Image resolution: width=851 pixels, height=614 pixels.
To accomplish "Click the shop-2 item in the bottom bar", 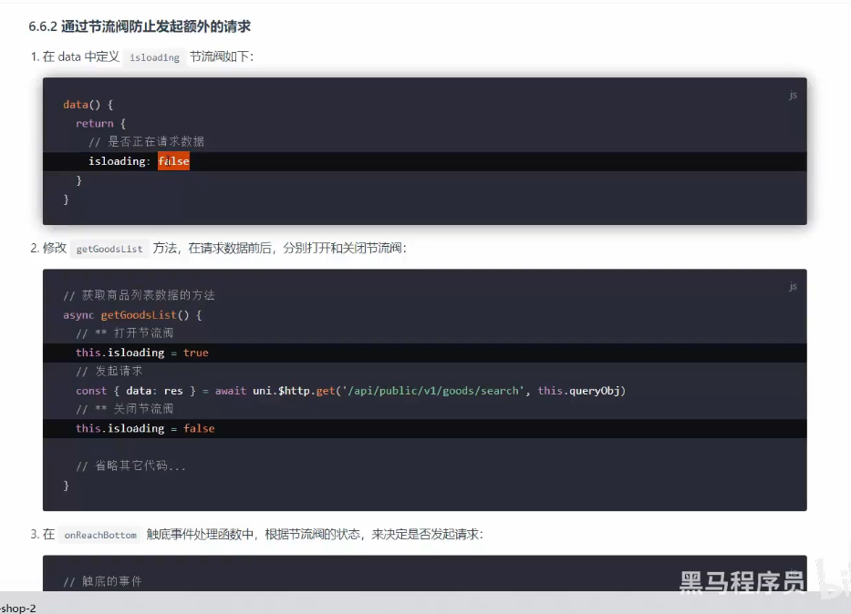I will [18, 608].
